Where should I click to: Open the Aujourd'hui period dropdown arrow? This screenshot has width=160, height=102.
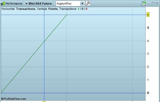pyautogui.click(x=82, y=3)
